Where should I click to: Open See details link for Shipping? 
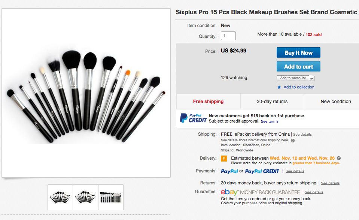click(302, 135)
